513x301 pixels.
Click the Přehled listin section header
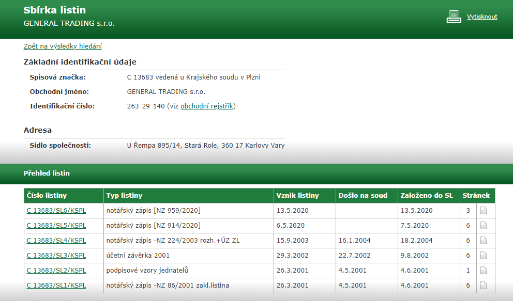click(x=47, y=173)
